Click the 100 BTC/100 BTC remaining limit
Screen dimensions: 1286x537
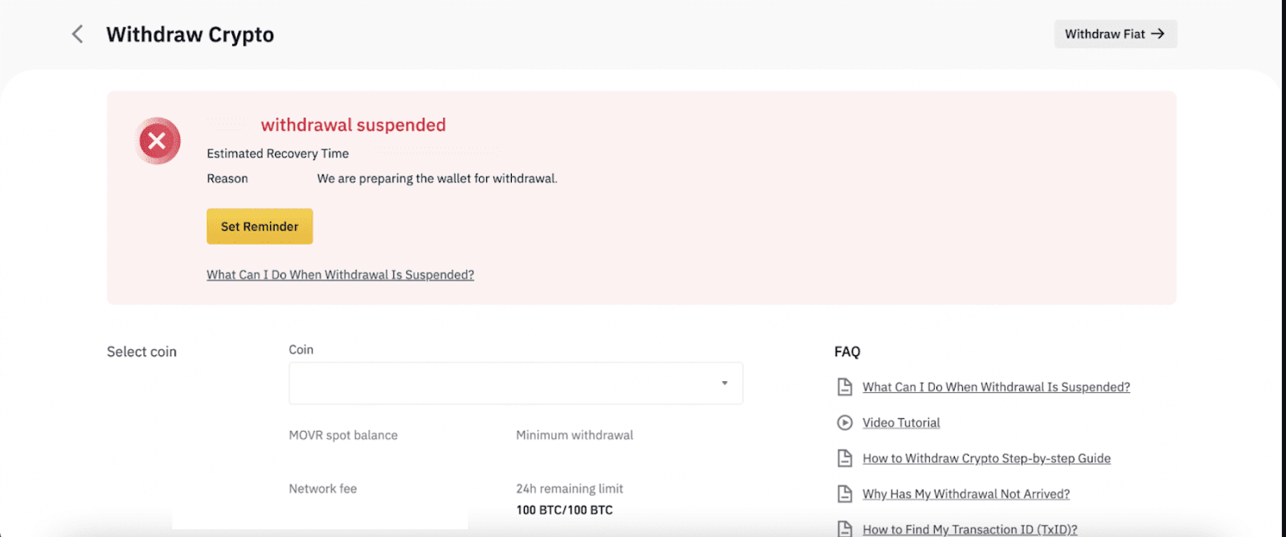point(564,510)
